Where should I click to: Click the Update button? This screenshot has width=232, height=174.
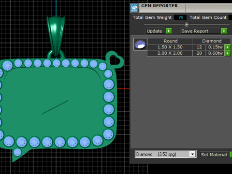click(x=156, y=31)
